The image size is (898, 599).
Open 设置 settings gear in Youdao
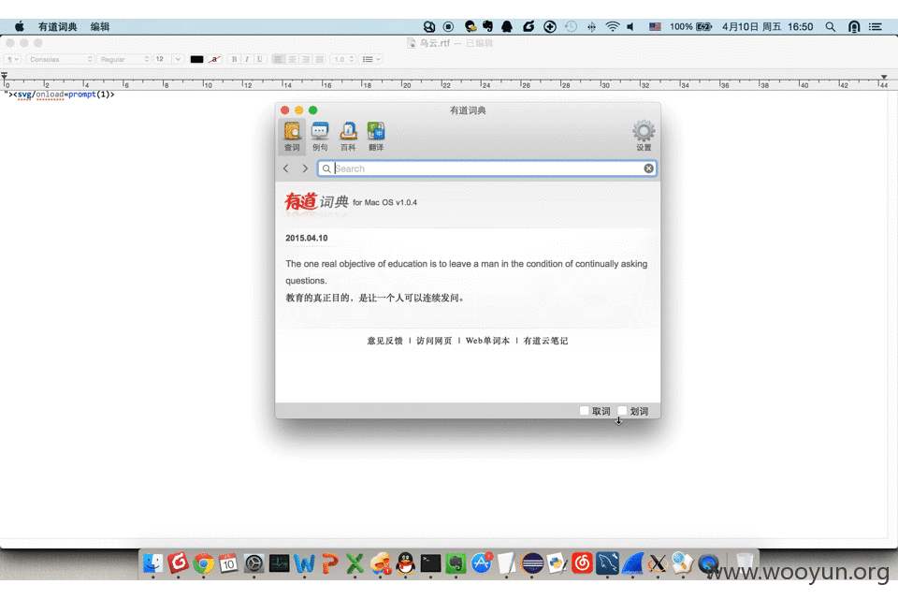click(644, 136)
